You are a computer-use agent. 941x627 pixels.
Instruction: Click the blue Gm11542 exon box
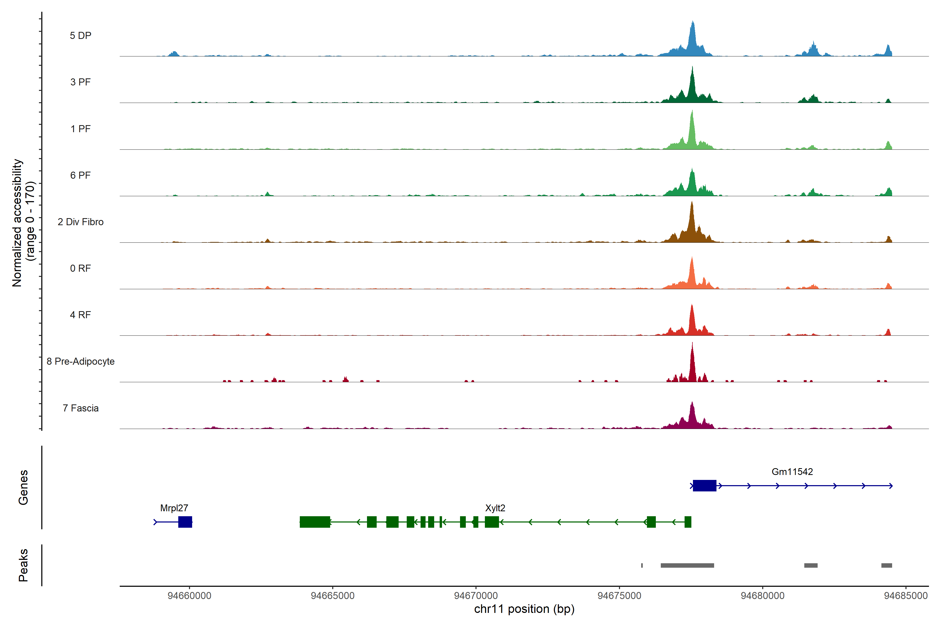(x=704, y=485)
